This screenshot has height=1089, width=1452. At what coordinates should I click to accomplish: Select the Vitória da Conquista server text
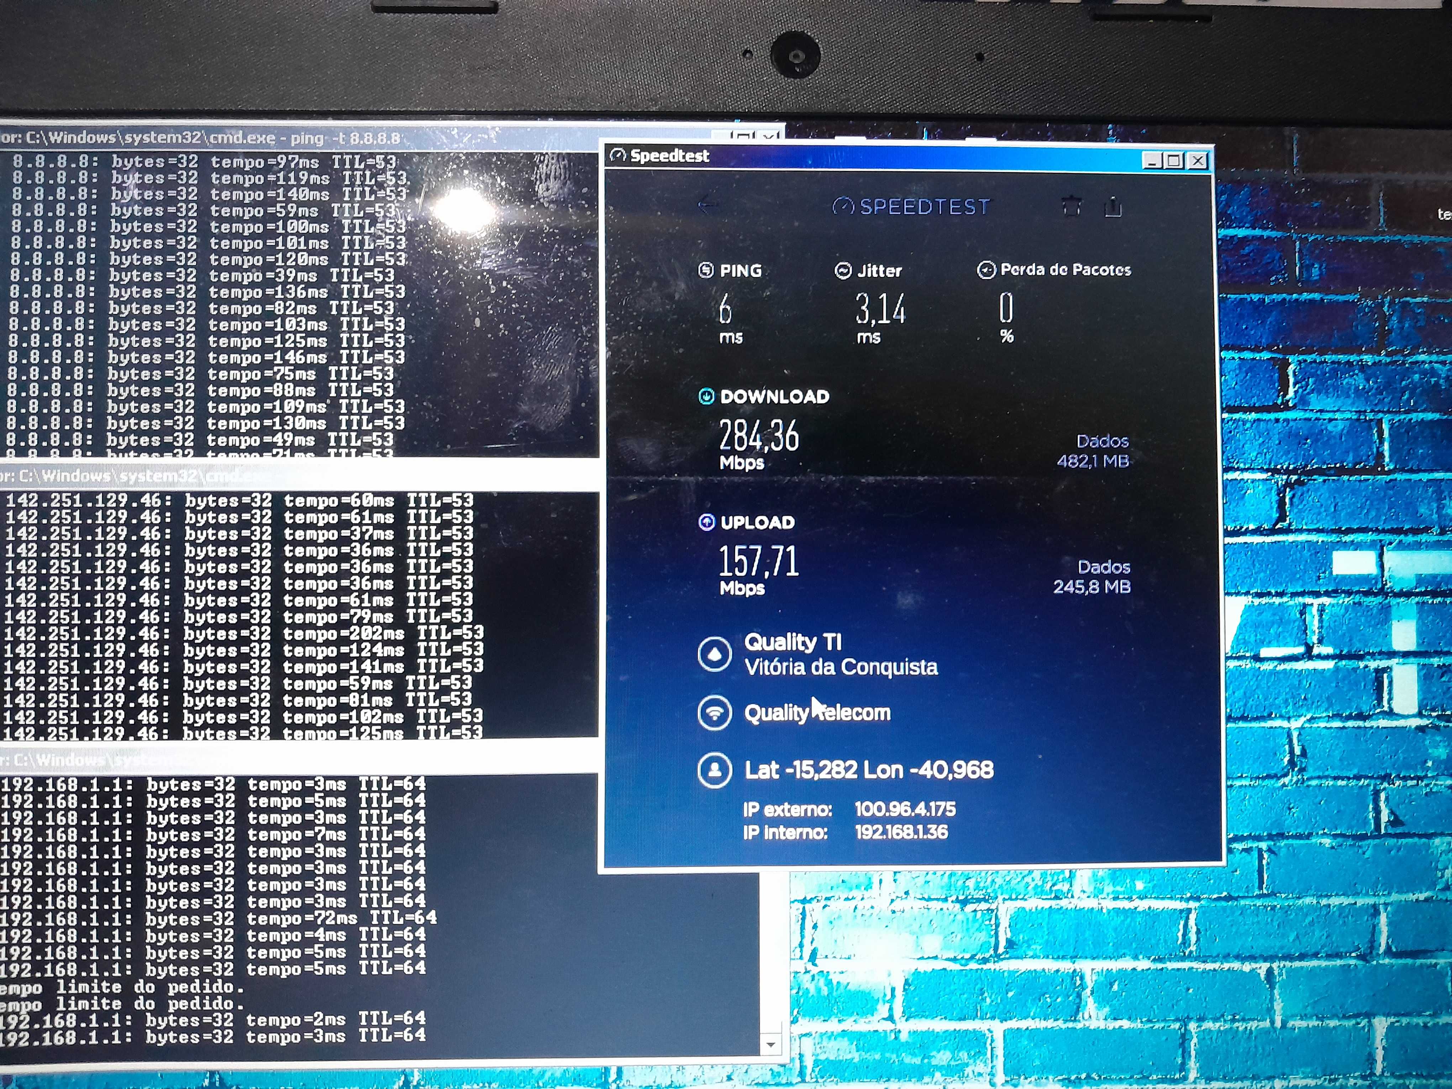click(841, 668)
